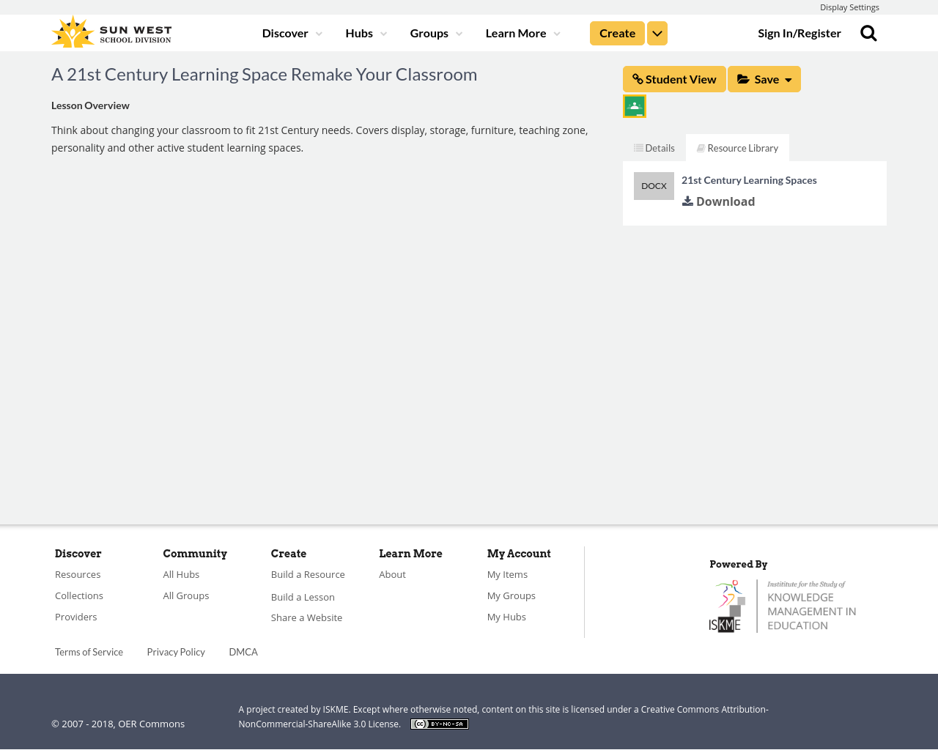The image size is (938, 750).
Task: Click Build a Resource link
Action: 308,575
